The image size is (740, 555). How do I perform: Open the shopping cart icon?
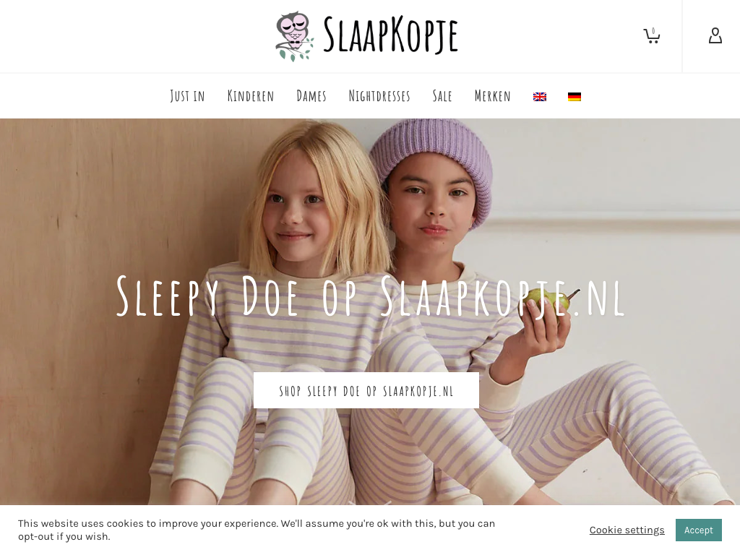point(652,36)
